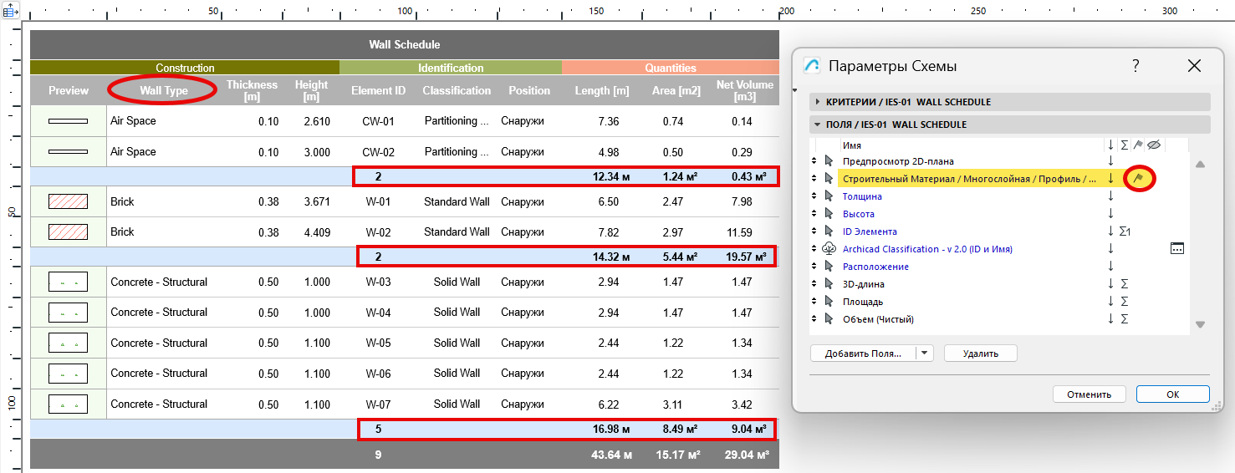The height and width of the screenshot is (473, 1235).
Task: Click the W-07 element ID cell
Action: pos(378,404)
